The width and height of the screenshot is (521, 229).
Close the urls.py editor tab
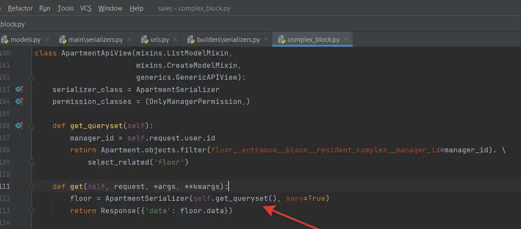(x=176, y=39)
